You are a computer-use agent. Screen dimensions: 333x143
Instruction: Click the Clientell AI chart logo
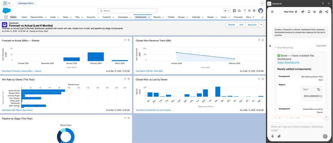[269, 4]
